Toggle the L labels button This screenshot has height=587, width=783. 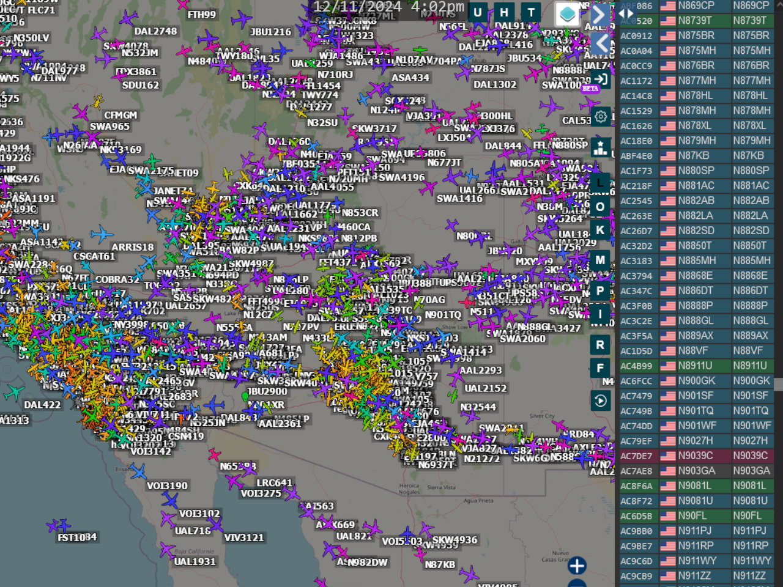[x=600, y=183]
